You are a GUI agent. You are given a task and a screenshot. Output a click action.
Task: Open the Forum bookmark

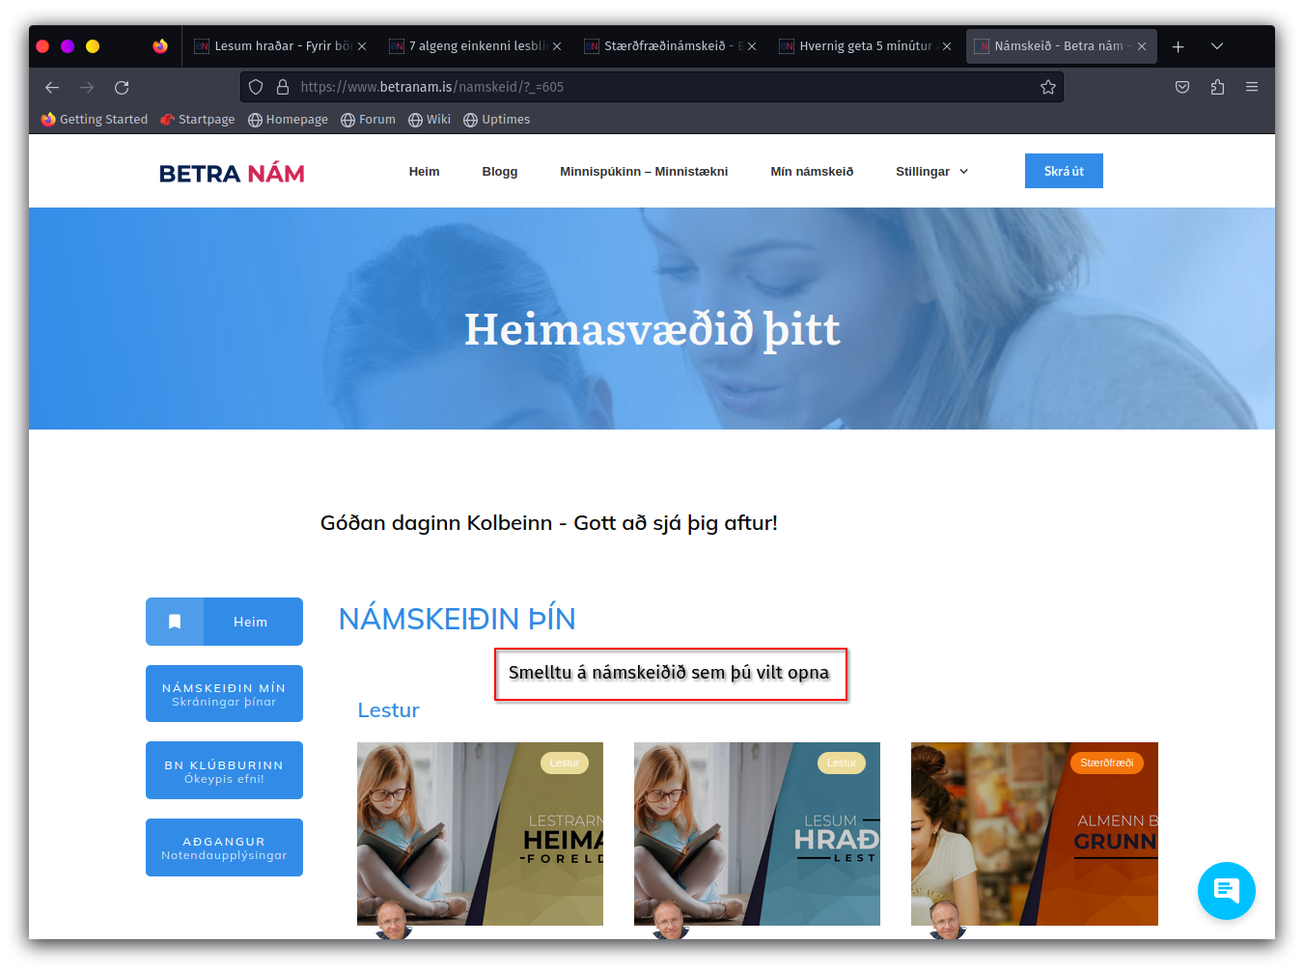pyautogui.click(x=368, y=120)
